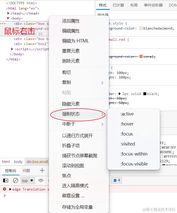Choose 折叠子项 from context menu
Viewport: 177px width, 213px height.
click(71, 145)
